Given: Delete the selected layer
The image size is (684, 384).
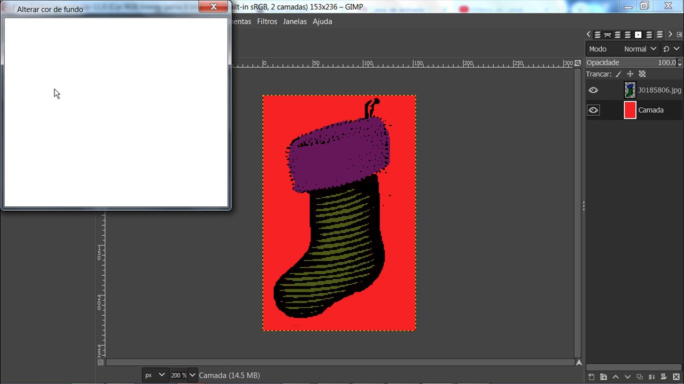Looking at the screenshot, I should [x=675, y=377].
